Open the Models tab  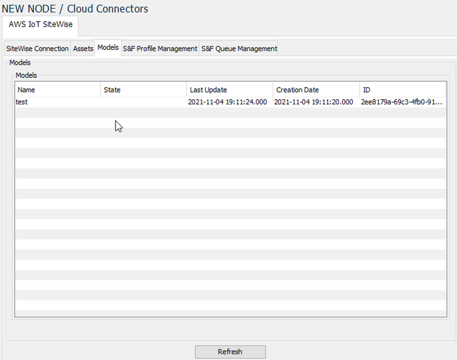(x=108, y=47)
